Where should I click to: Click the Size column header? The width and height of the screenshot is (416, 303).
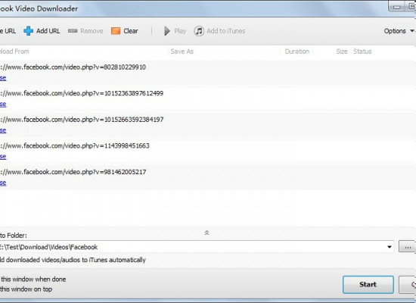point(342,52)
